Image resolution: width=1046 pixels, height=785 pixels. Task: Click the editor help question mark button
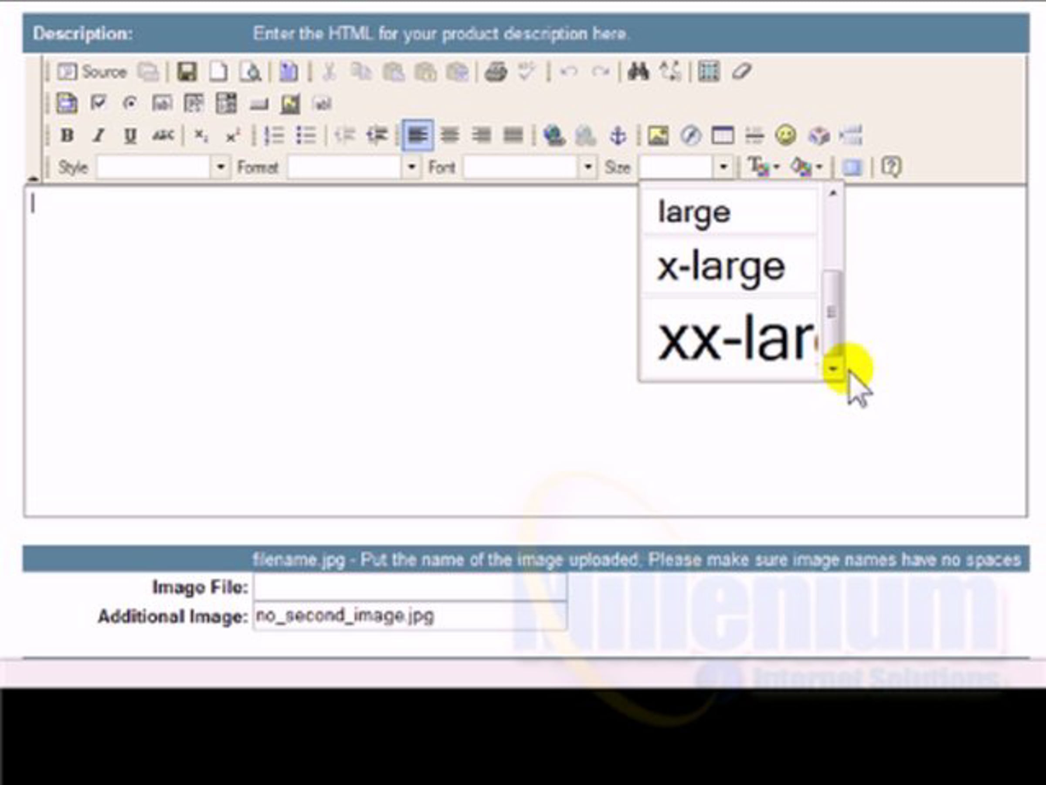891,167
